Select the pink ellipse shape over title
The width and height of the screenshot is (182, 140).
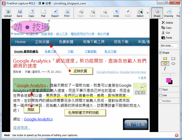pyautogui.click(x=30, y=27)
